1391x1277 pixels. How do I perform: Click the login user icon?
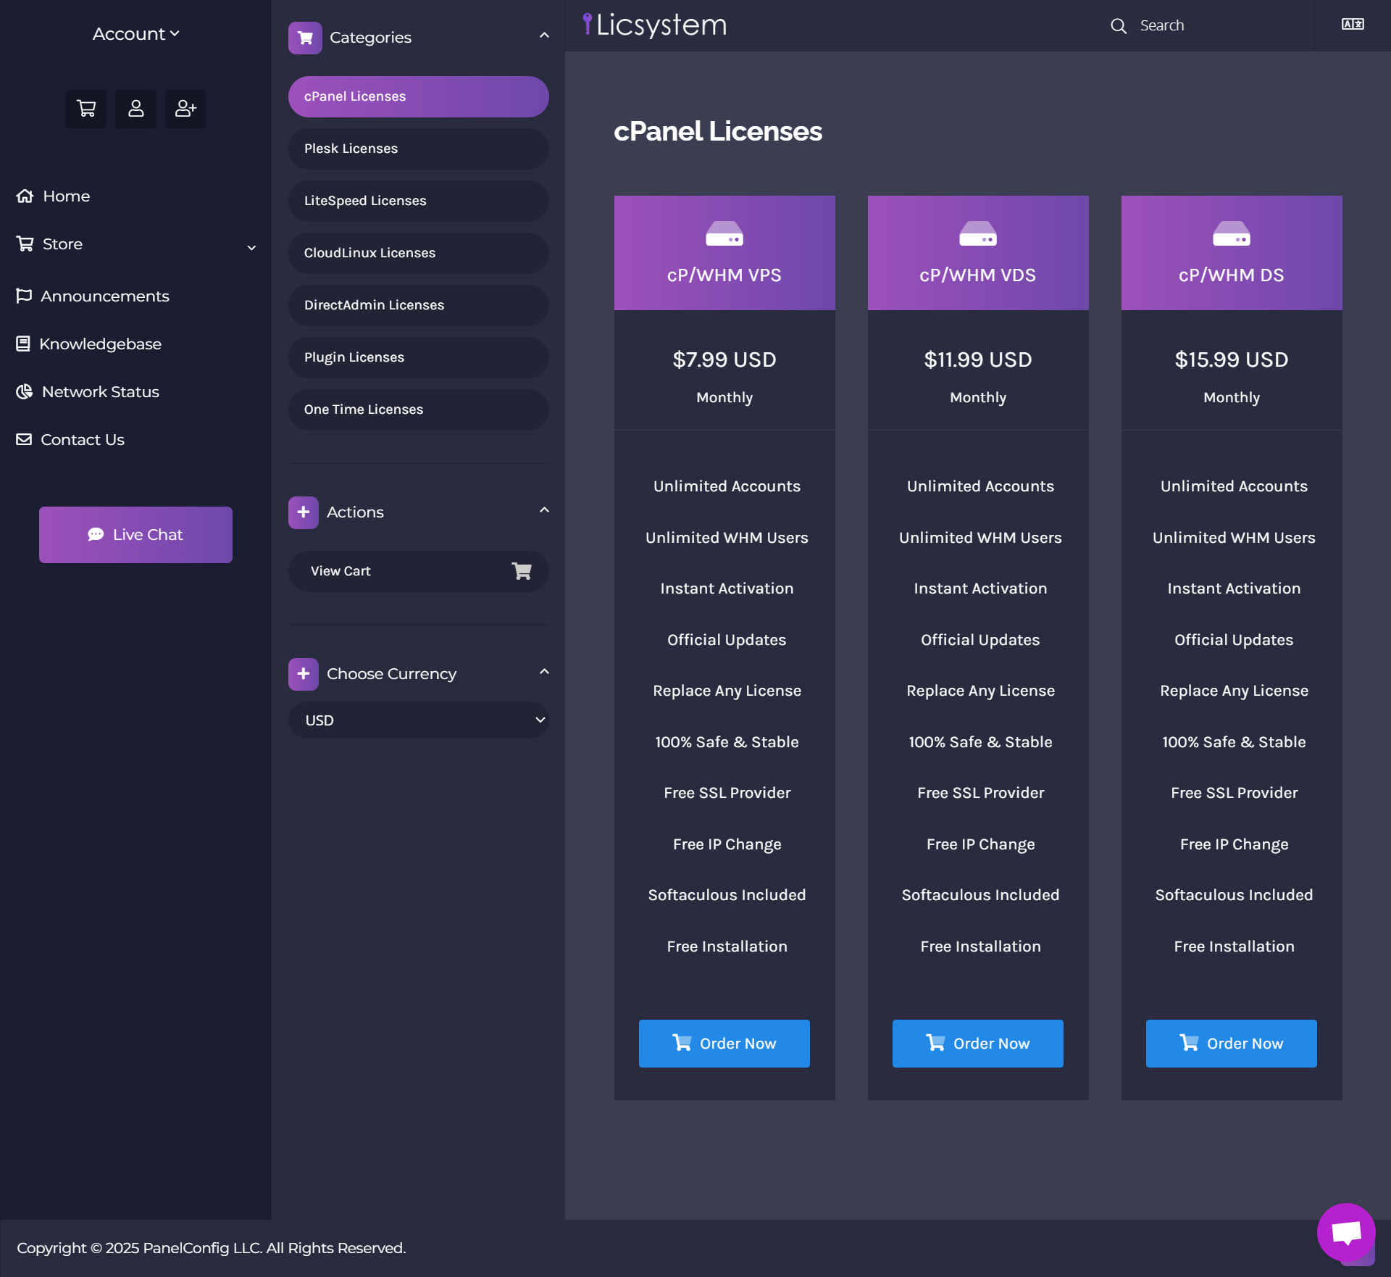pyautogui.click(x=135, y=109)
